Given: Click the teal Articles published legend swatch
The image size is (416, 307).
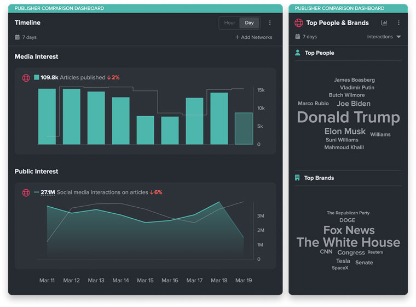Looking at the screenshot, I should [36, 78].
